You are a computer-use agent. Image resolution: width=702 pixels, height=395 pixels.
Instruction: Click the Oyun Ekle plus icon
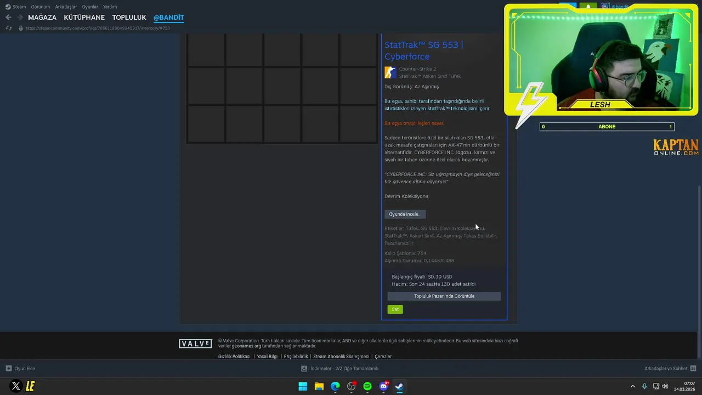click(x=8, y=369)
